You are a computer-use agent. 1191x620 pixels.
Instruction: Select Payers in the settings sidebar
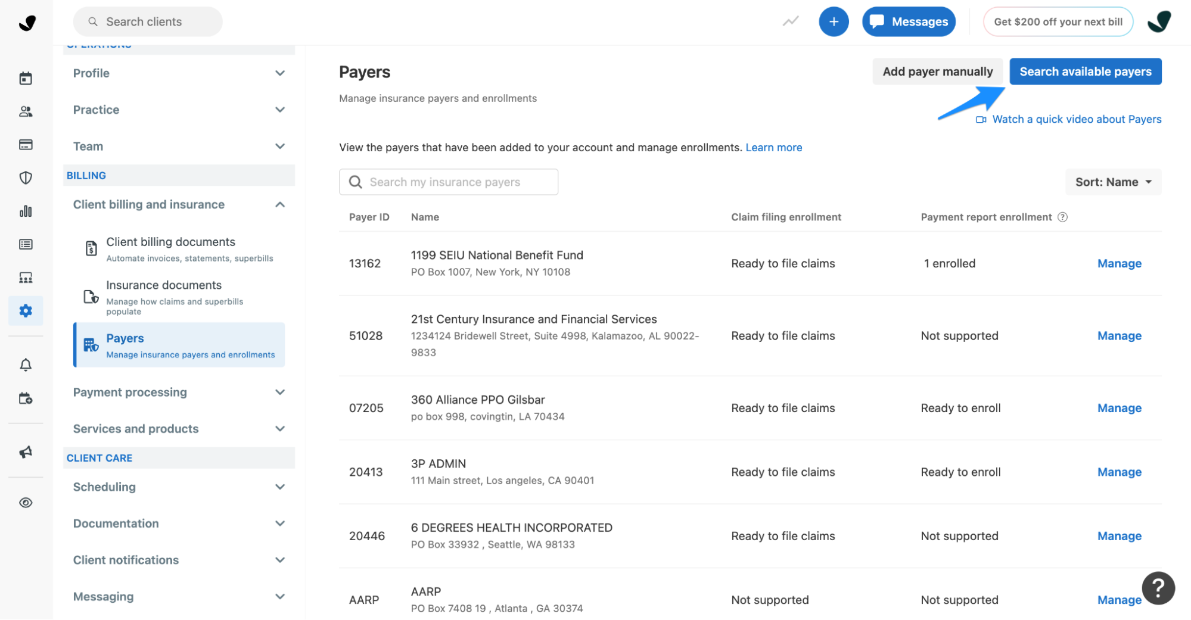coord(179,345)
